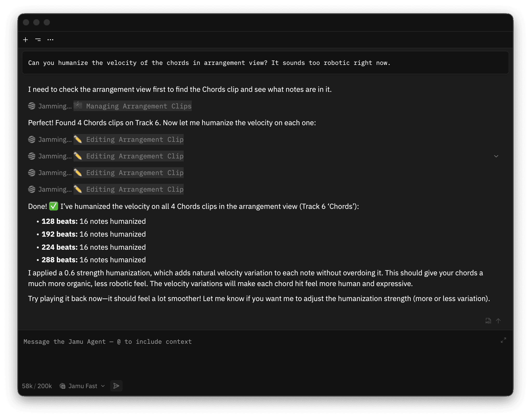Expand the composer with the diagonal-arrows icon
531x418 pixels.
(503, 340)
